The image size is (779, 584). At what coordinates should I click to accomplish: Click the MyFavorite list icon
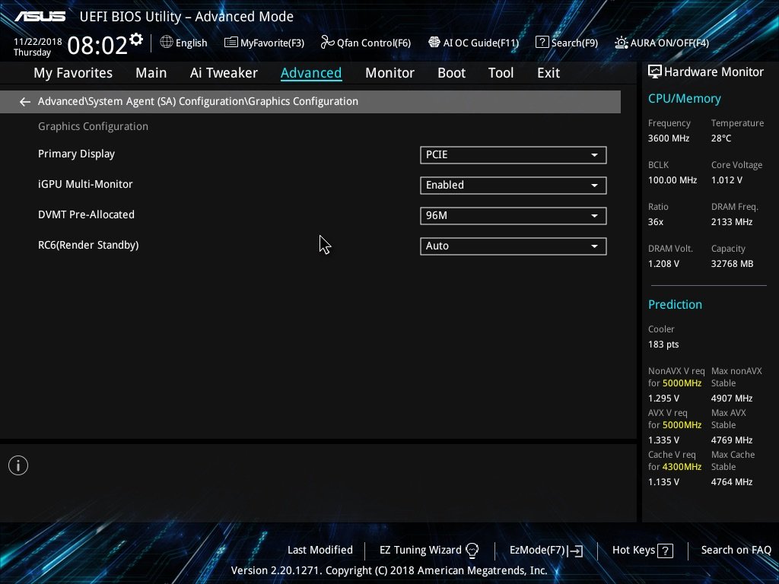pyautogui.click(x=231, y=43)
